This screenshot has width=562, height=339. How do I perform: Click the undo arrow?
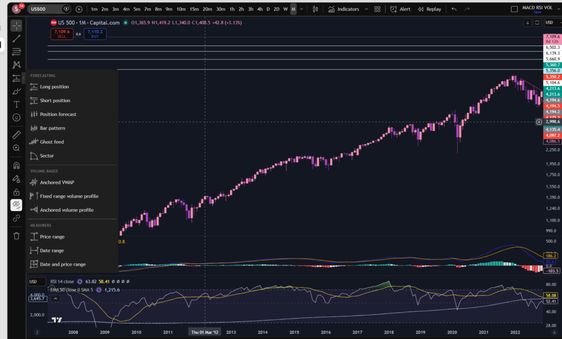[454, 9]
